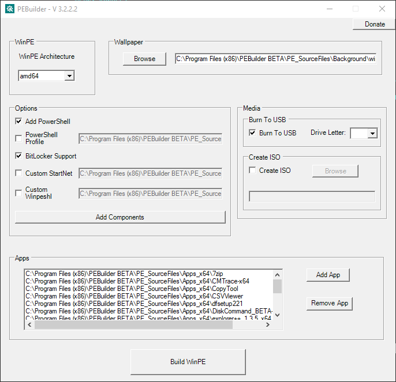Screen dimensions: 396x382
Task: Click the Wallpaper Browse button
Action: tap(144, 59)
